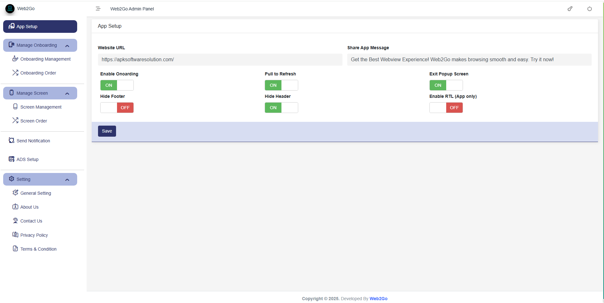Open Screen Management menu item
Screen dimensions: 604x303
[41, 107]
